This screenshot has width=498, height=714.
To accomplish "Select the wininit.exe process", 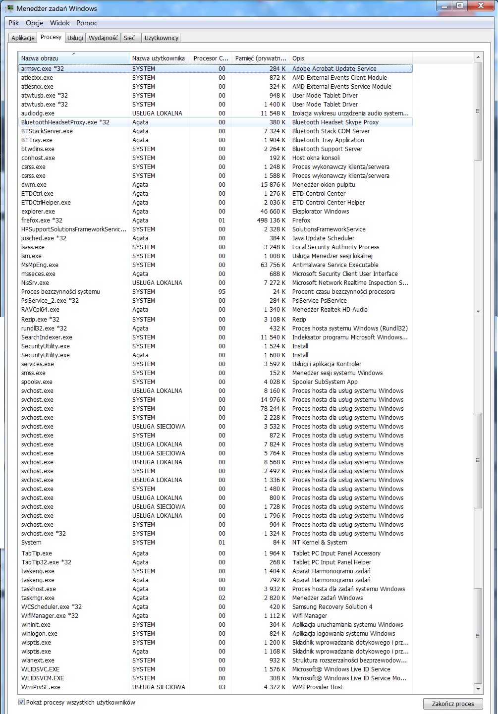I will [215, 625].
